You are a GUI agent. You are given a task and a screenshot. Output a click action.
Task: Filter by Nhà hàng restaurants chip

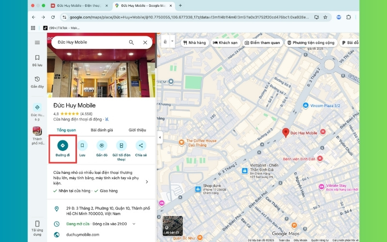(195, 43)
